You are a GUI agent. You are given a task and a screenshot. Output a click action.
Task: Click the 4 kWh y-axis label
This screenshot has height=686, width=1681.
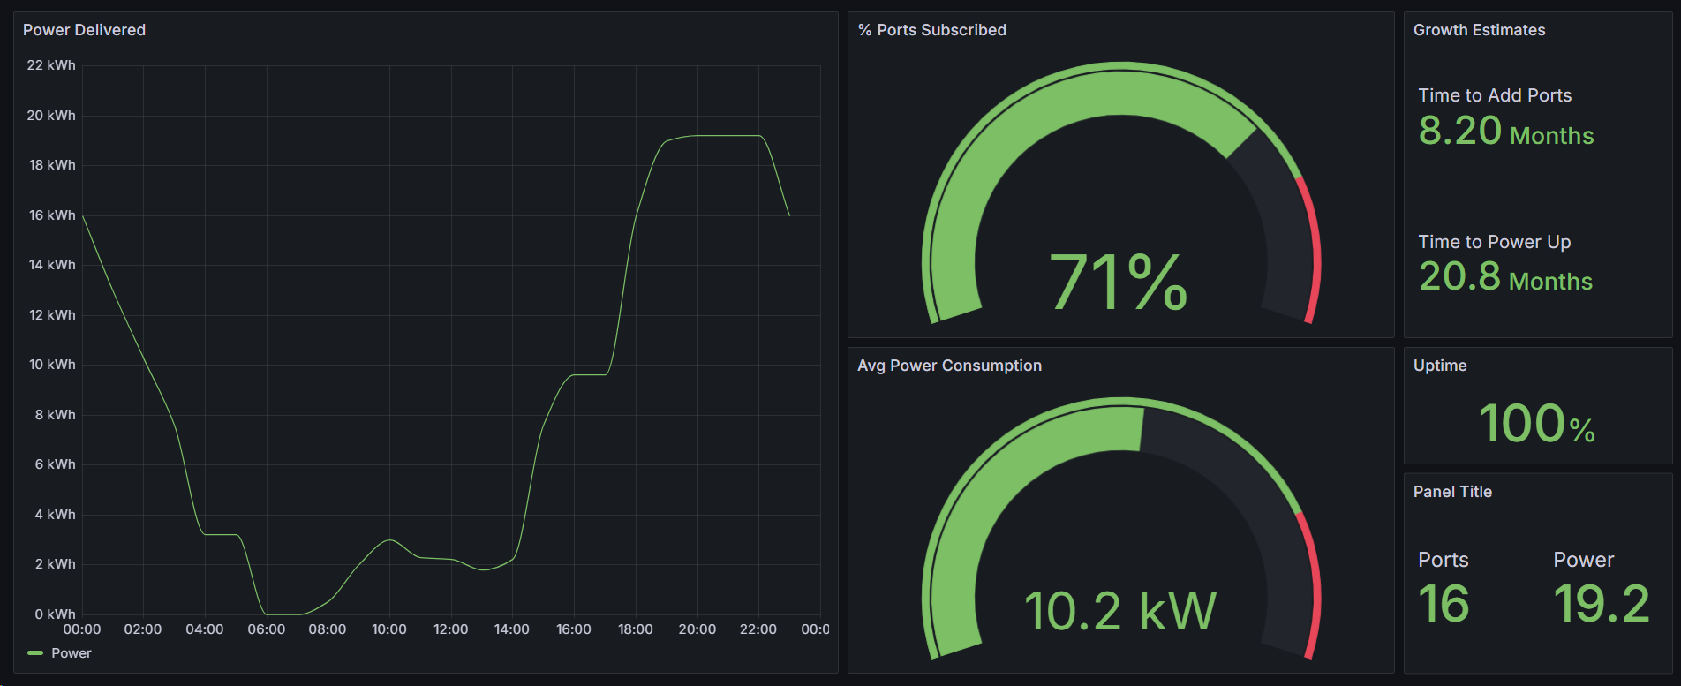(56, 515)
